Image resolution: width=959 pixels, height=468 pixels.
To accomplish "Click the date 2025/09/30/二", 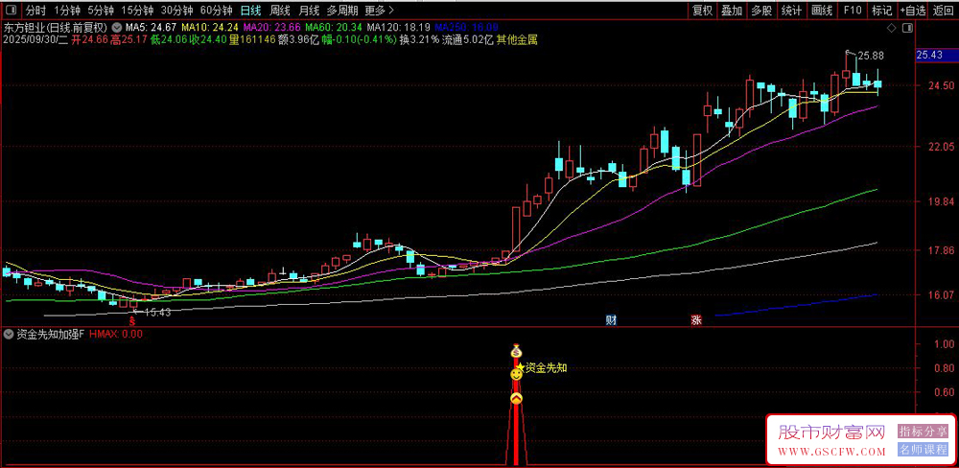I will tap(35, 39).
